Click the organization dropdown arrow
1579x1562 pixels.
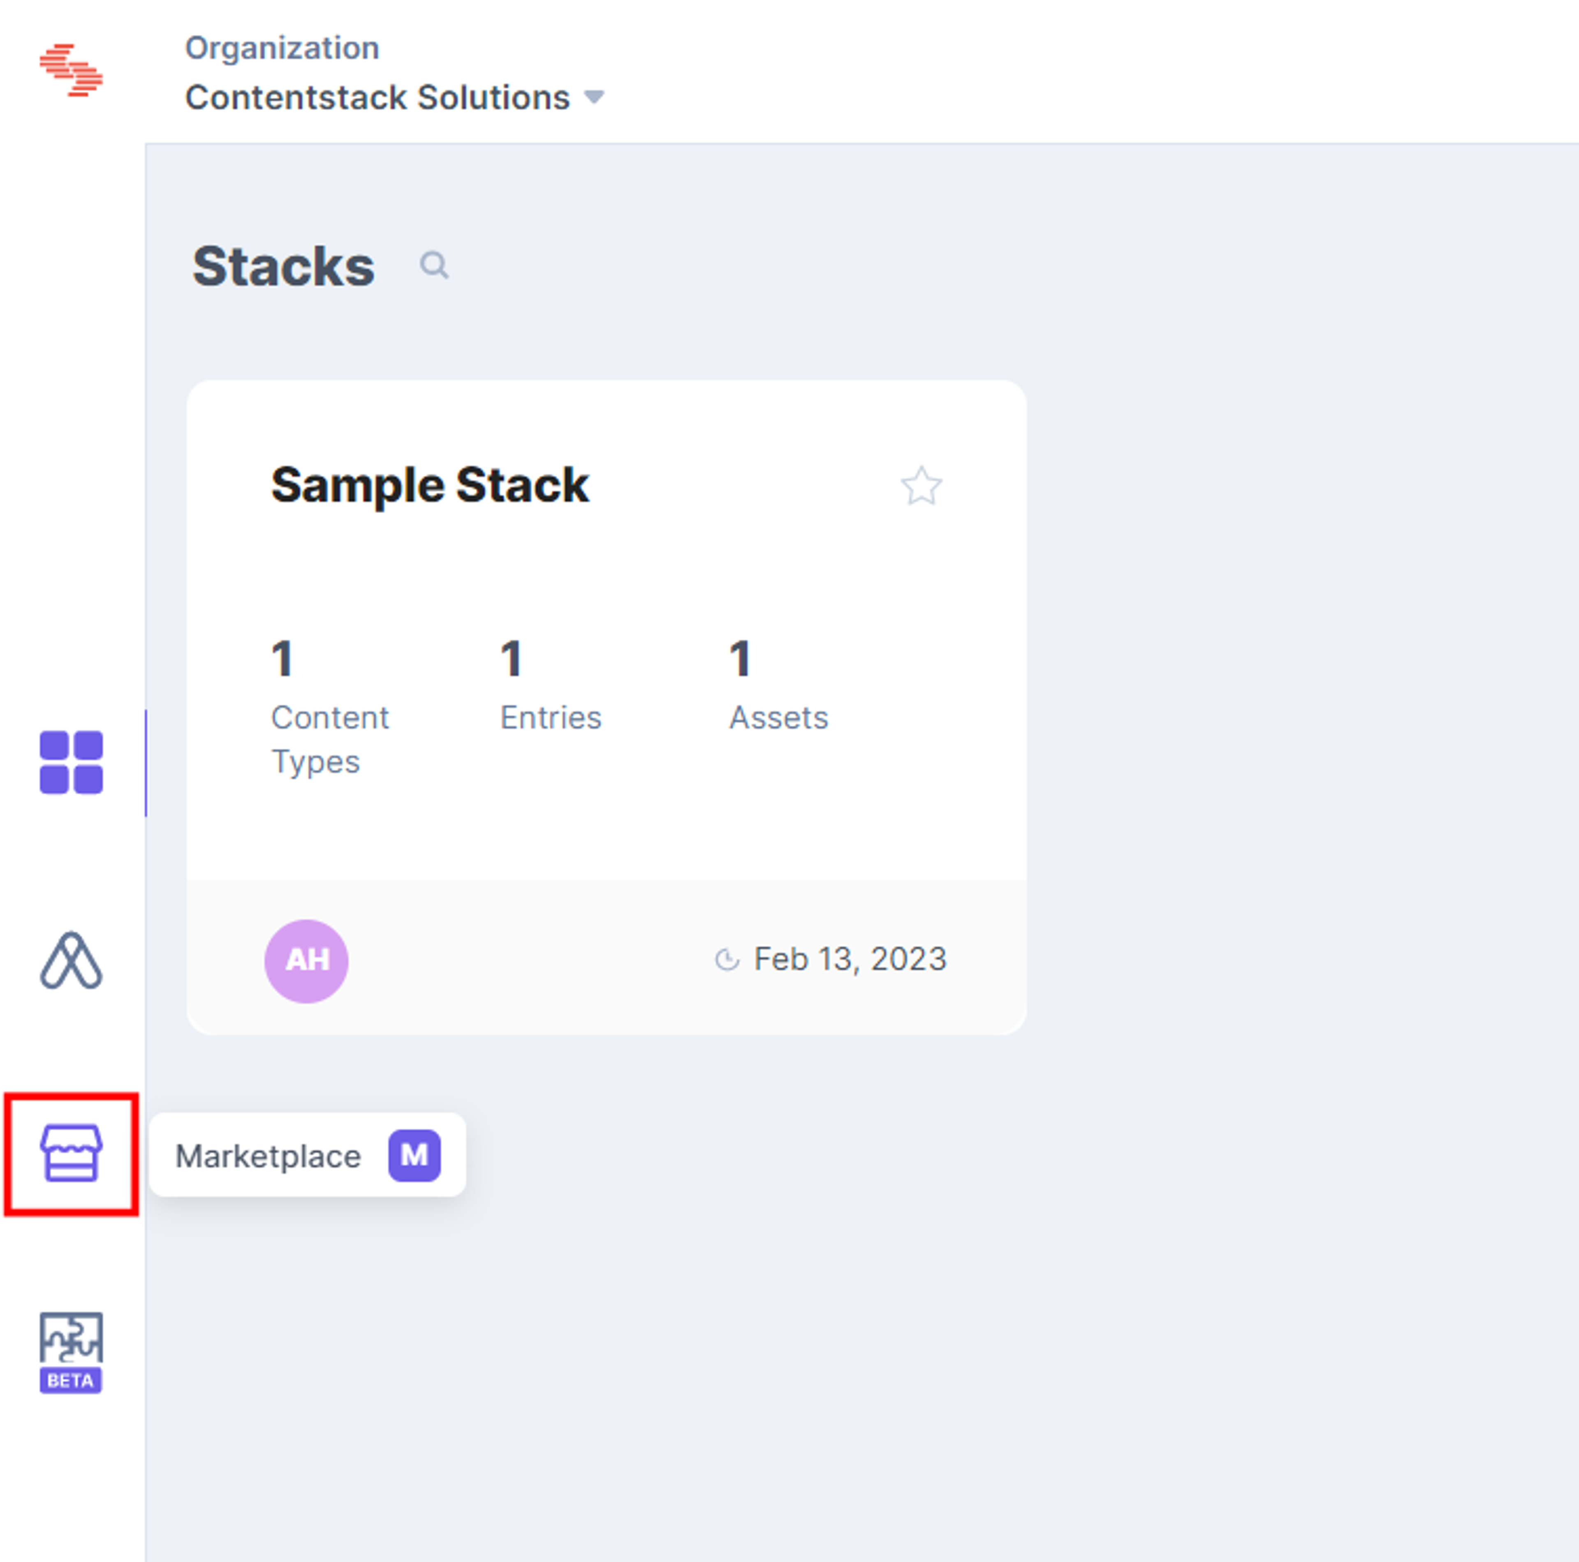pyautogui.click(x=594, y=97)
